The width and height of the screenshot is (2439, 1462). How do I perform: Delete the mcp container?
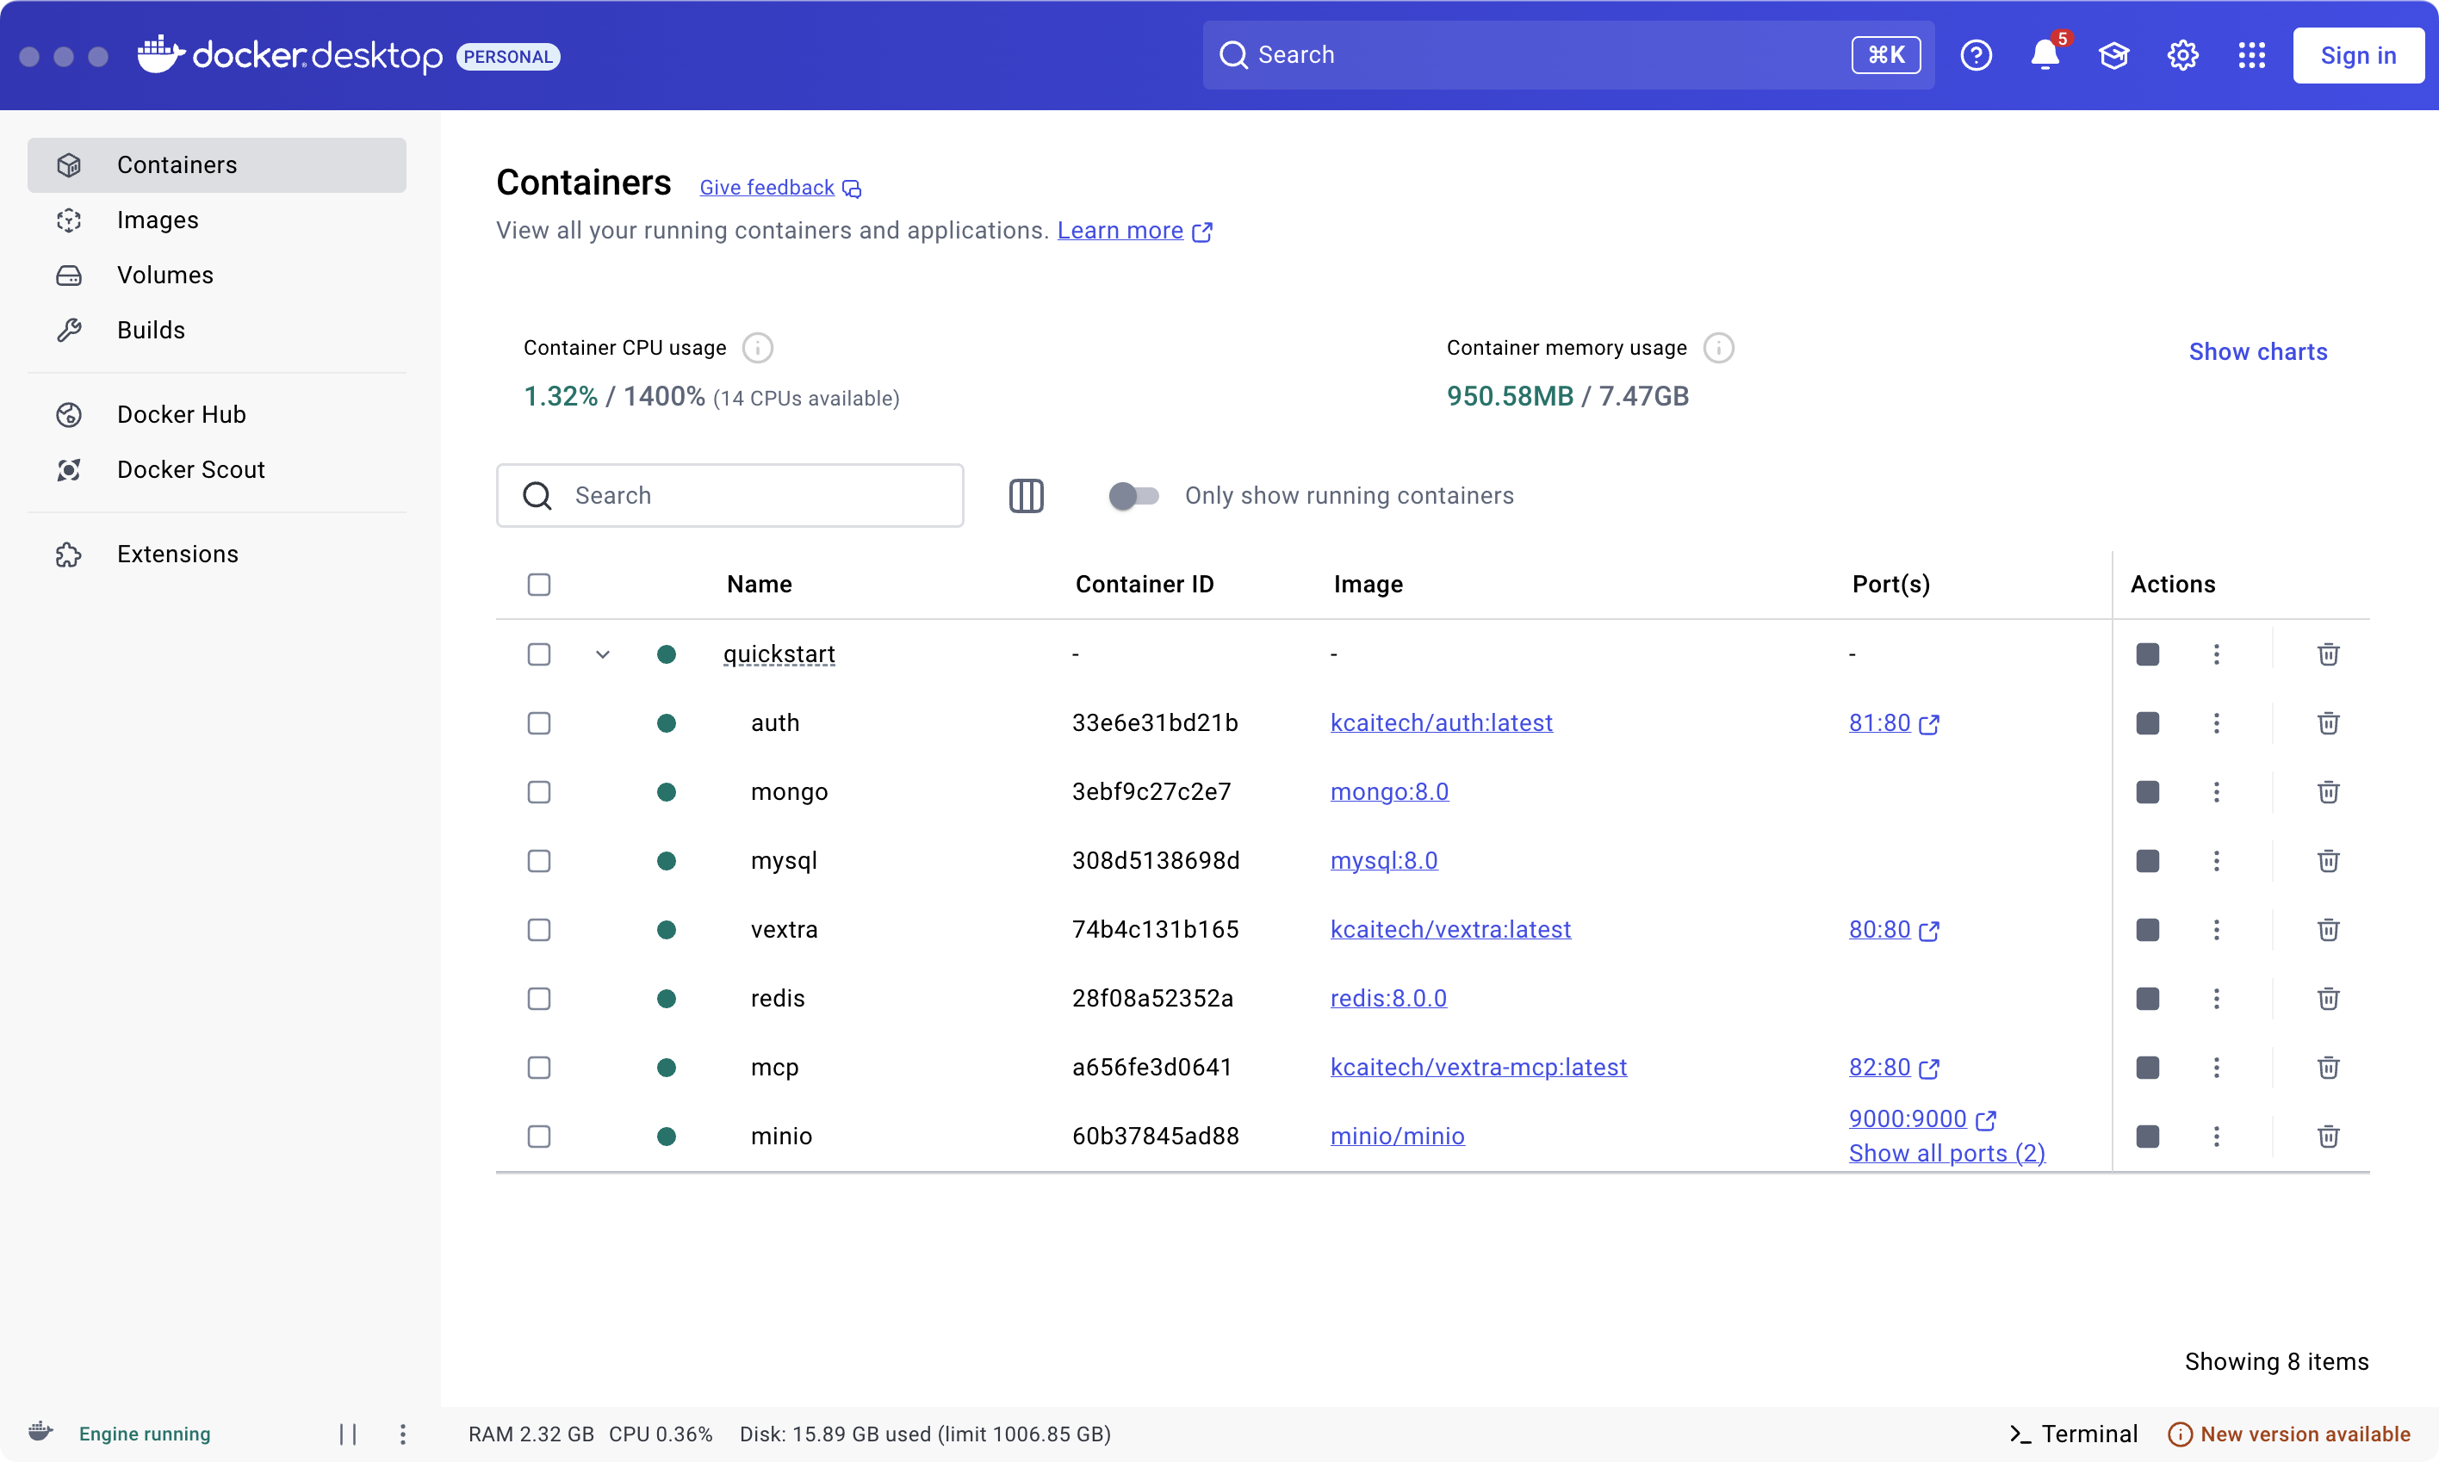click(x=2329, y=1068)
